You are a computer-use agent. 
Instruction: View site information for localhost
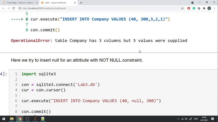[20, 8]
